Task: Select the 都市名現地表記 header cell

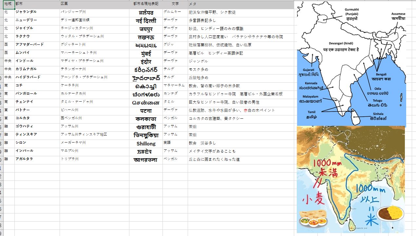Action: 146,5
